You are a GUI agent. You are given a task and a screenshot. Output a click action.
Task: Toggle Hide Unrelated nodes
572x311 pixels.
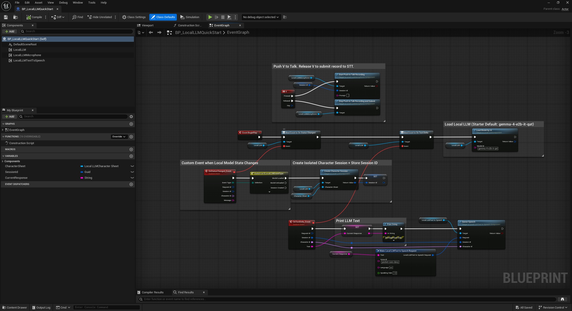[x=100, y=17]
